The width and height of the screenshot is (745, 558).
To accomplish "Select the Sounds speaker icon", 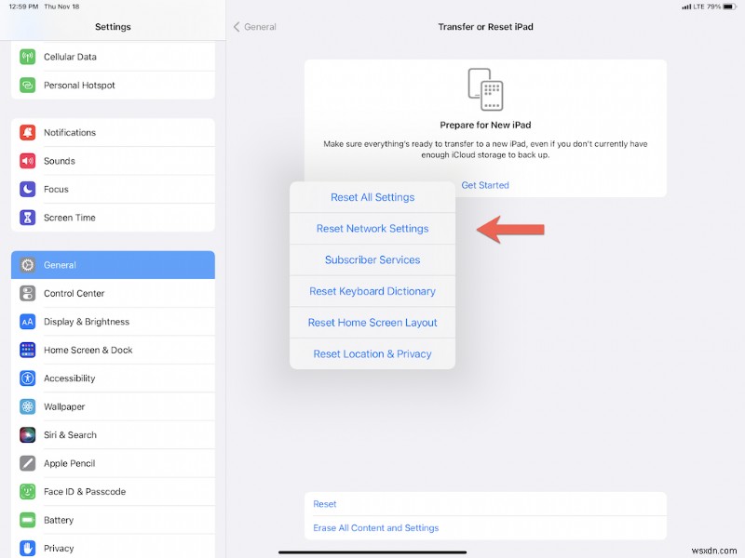I will pos(29,161).
